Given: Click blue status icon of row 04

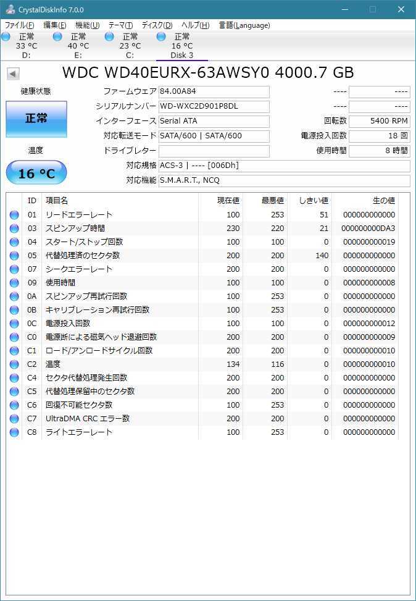Looking at the screenshot, I should [14, 242].
